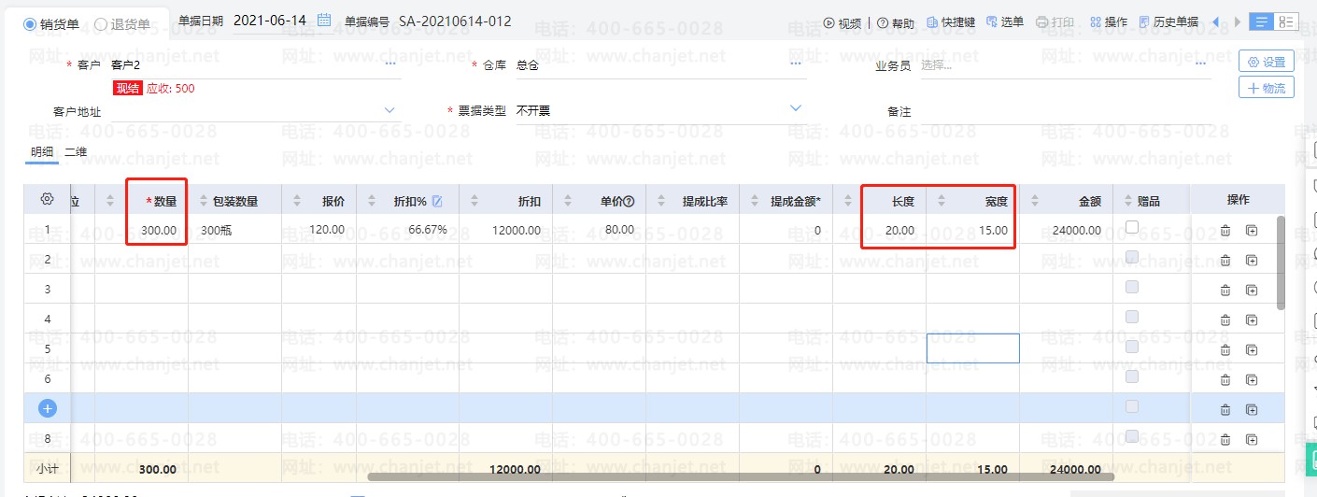Play the 视频 tutorial

click(x=843, y=22)
